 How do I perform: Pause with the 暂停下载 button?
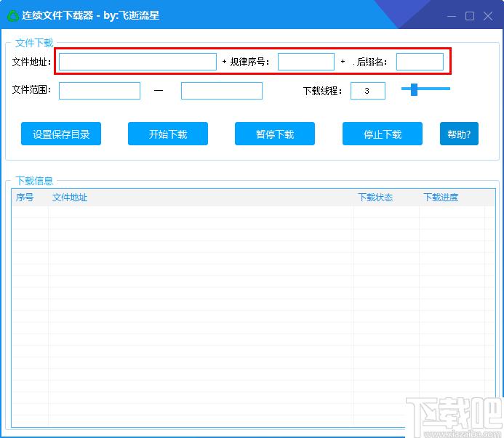point(275,134)
